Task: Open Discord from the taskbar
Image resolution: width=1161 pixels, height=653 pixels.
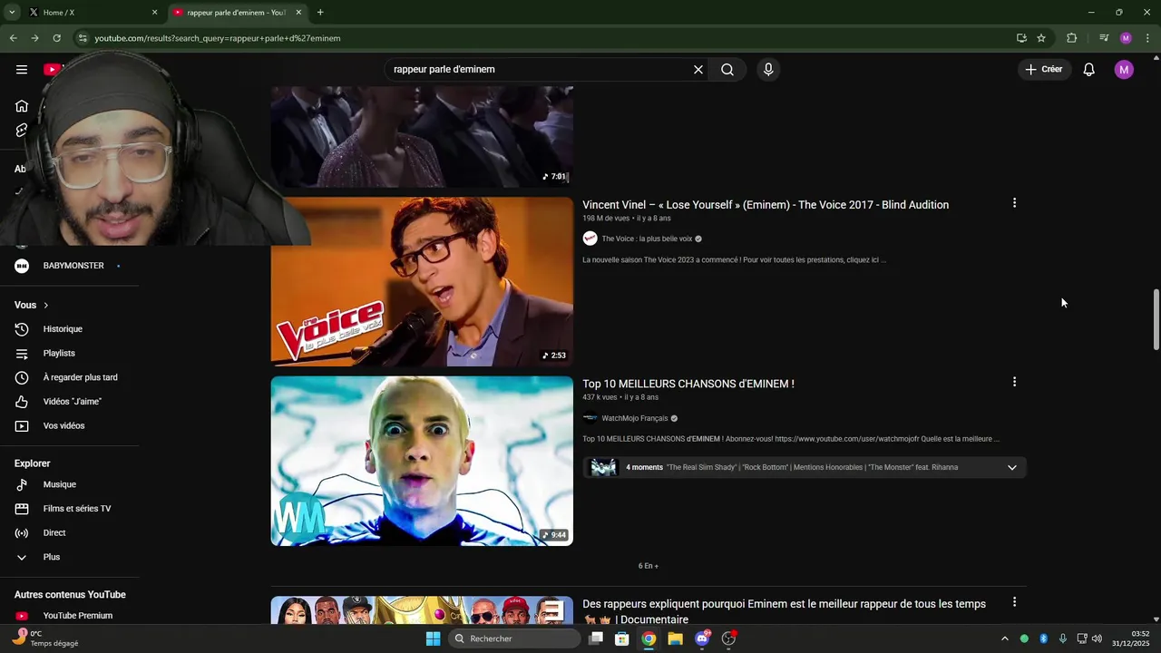Action: point(702,638)
